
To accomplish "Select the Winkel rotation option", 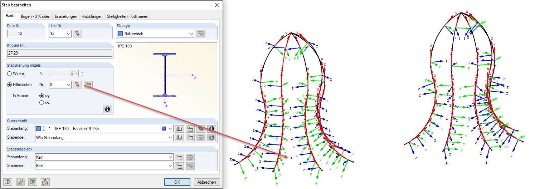I will coord(10,73).
